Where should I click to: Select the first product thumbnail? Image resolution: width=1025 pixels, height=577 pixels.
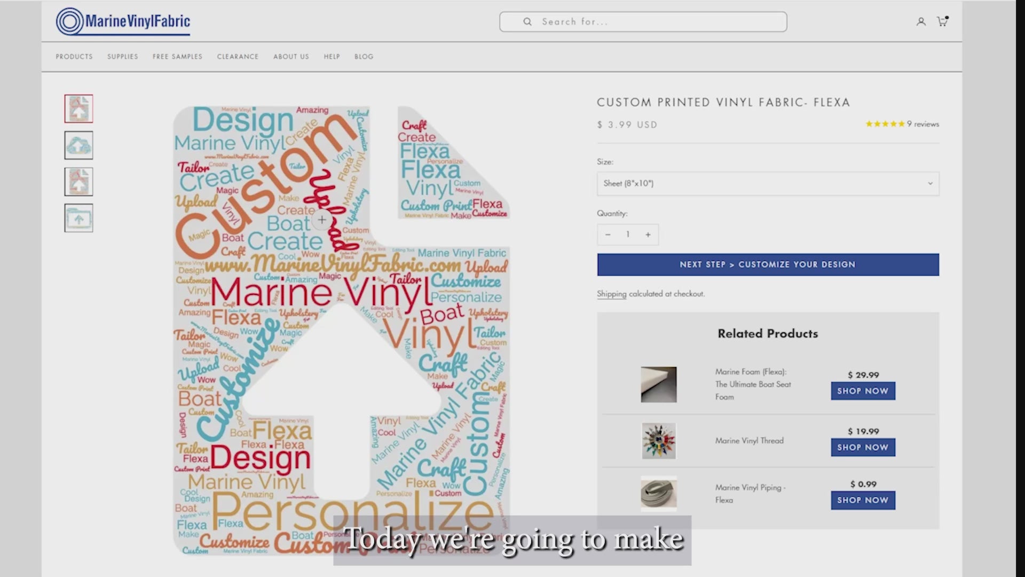click(79, 109)
